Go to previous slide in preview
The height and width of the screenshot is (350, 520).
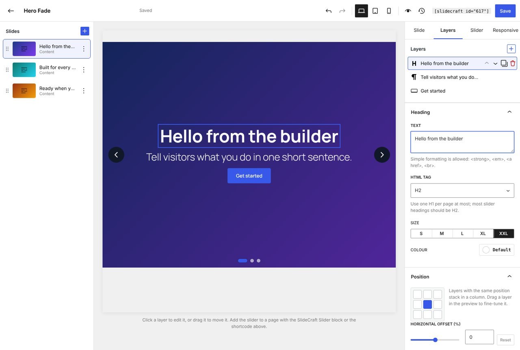[116, 155]
